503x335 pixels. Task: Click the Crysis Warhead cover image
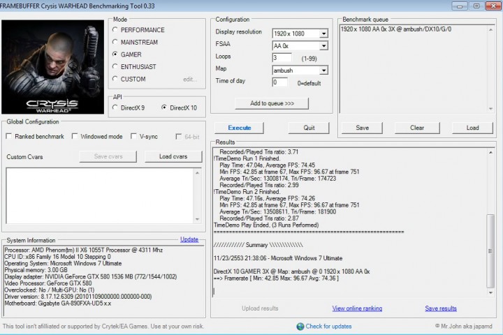pos(52,67)
